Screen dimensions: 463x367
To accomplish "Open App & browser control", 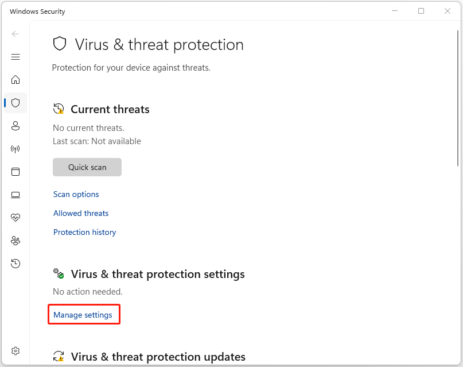I will 15,172.
